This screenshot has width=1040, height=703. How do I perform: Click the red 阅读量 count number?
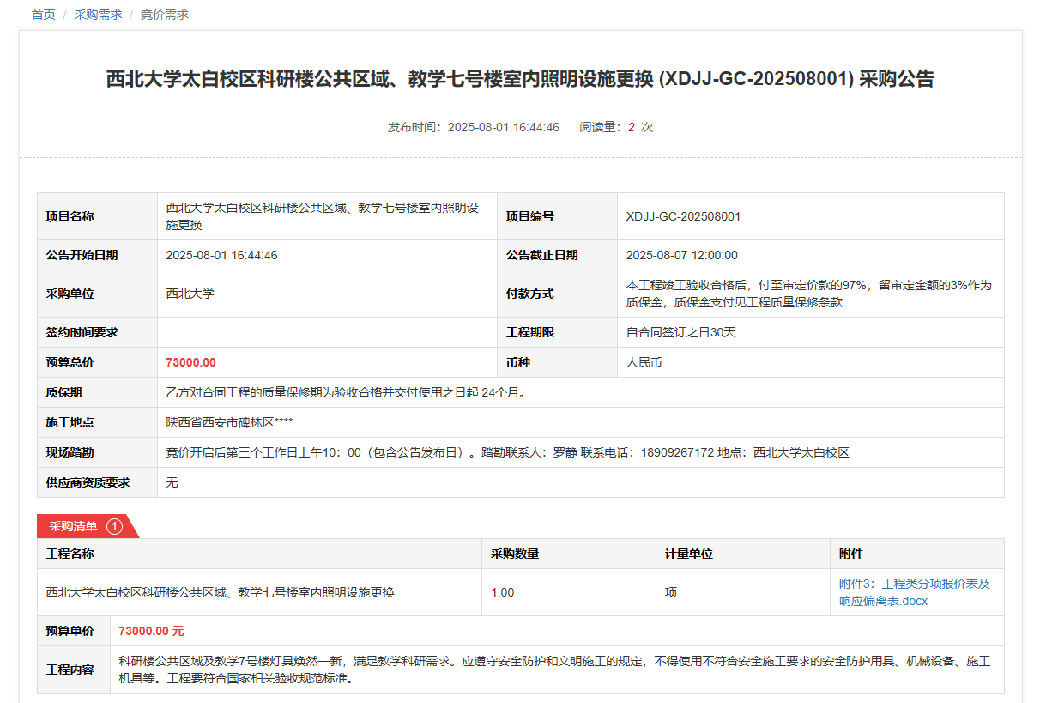tap(631, 127)
